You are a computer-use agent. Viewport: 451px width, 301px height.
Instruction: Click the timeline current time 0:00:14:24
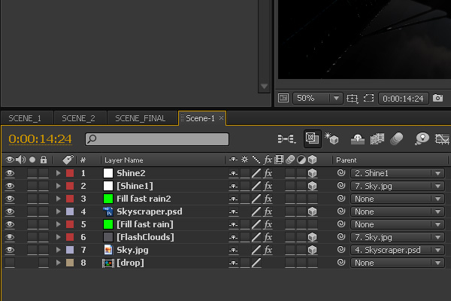coord(40,139)
